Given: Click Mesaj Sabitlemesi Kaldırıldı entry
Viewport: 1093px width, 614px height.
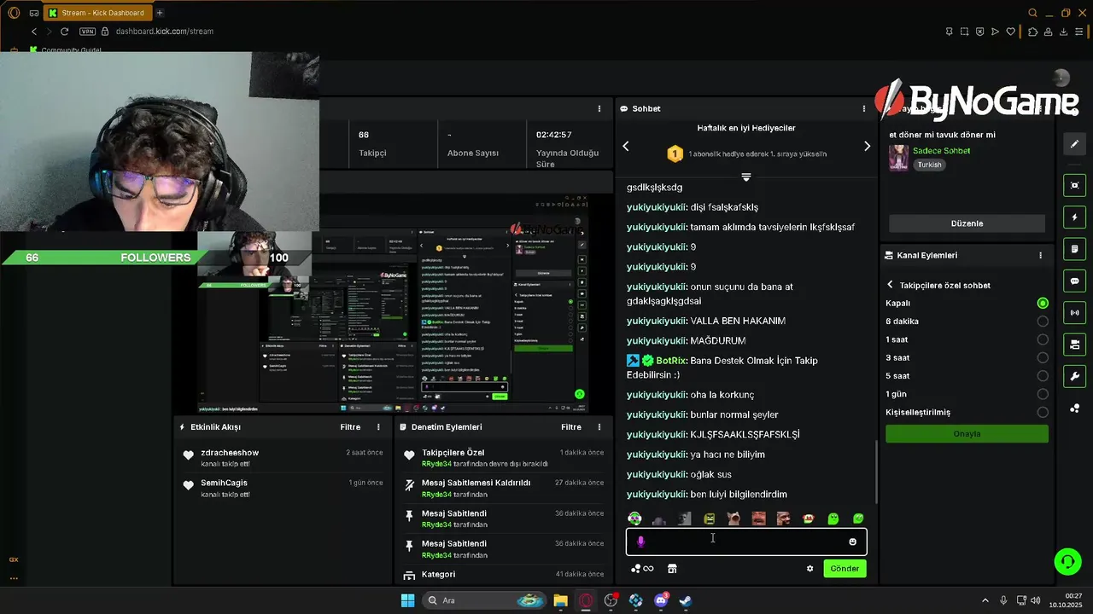Looking at the screenshot, I should [x=504, y=488].
